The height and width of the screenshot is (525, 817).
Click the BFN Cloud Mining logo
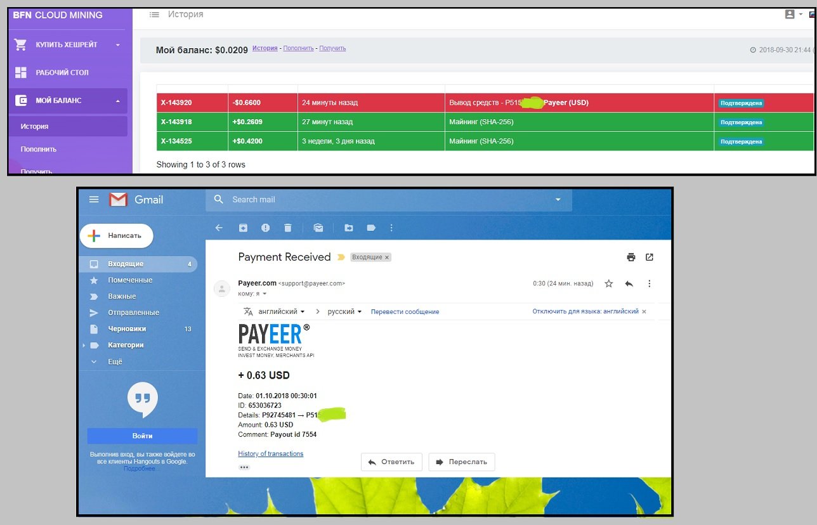click(x=58, y=15)
